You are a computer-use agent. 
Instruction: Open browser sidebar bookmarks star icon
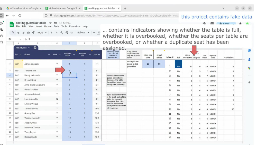pos(2,42)
